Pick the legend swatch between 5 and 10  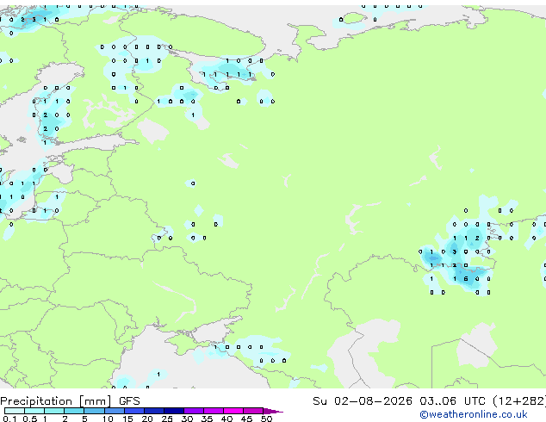pos(94,411)
